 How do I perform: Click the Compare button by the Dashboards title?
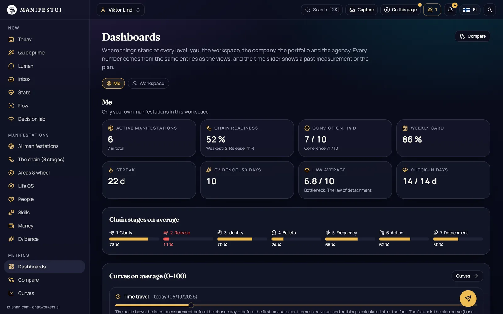coord(473,36)
